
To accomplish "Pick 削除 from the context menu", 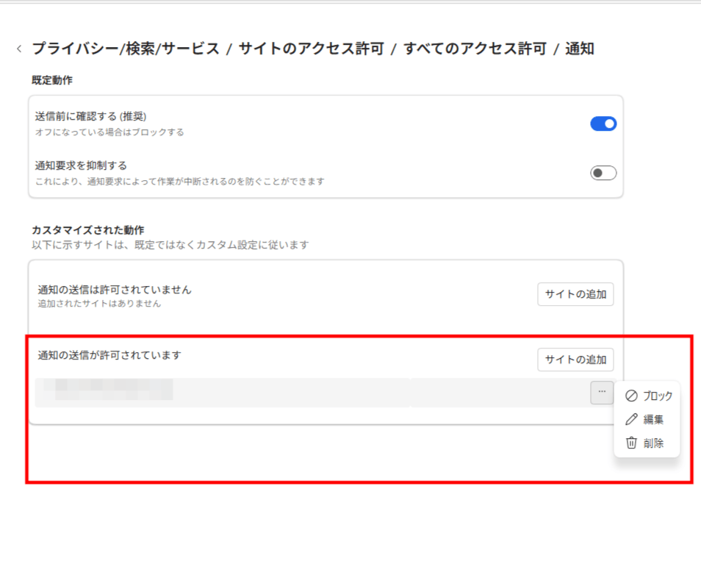I will click(x=653, y=443).
